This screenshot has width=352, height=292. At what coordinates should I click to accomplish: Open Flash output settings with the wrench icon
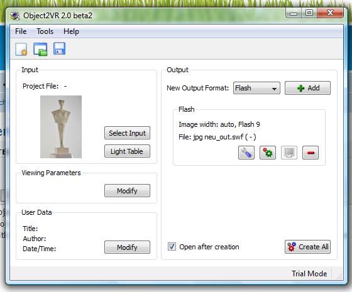[x=246, y=153]
